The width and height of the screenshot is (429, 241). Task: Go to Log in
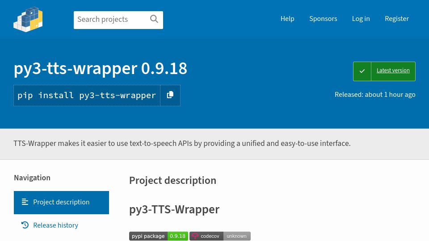(x=361, y=19)
